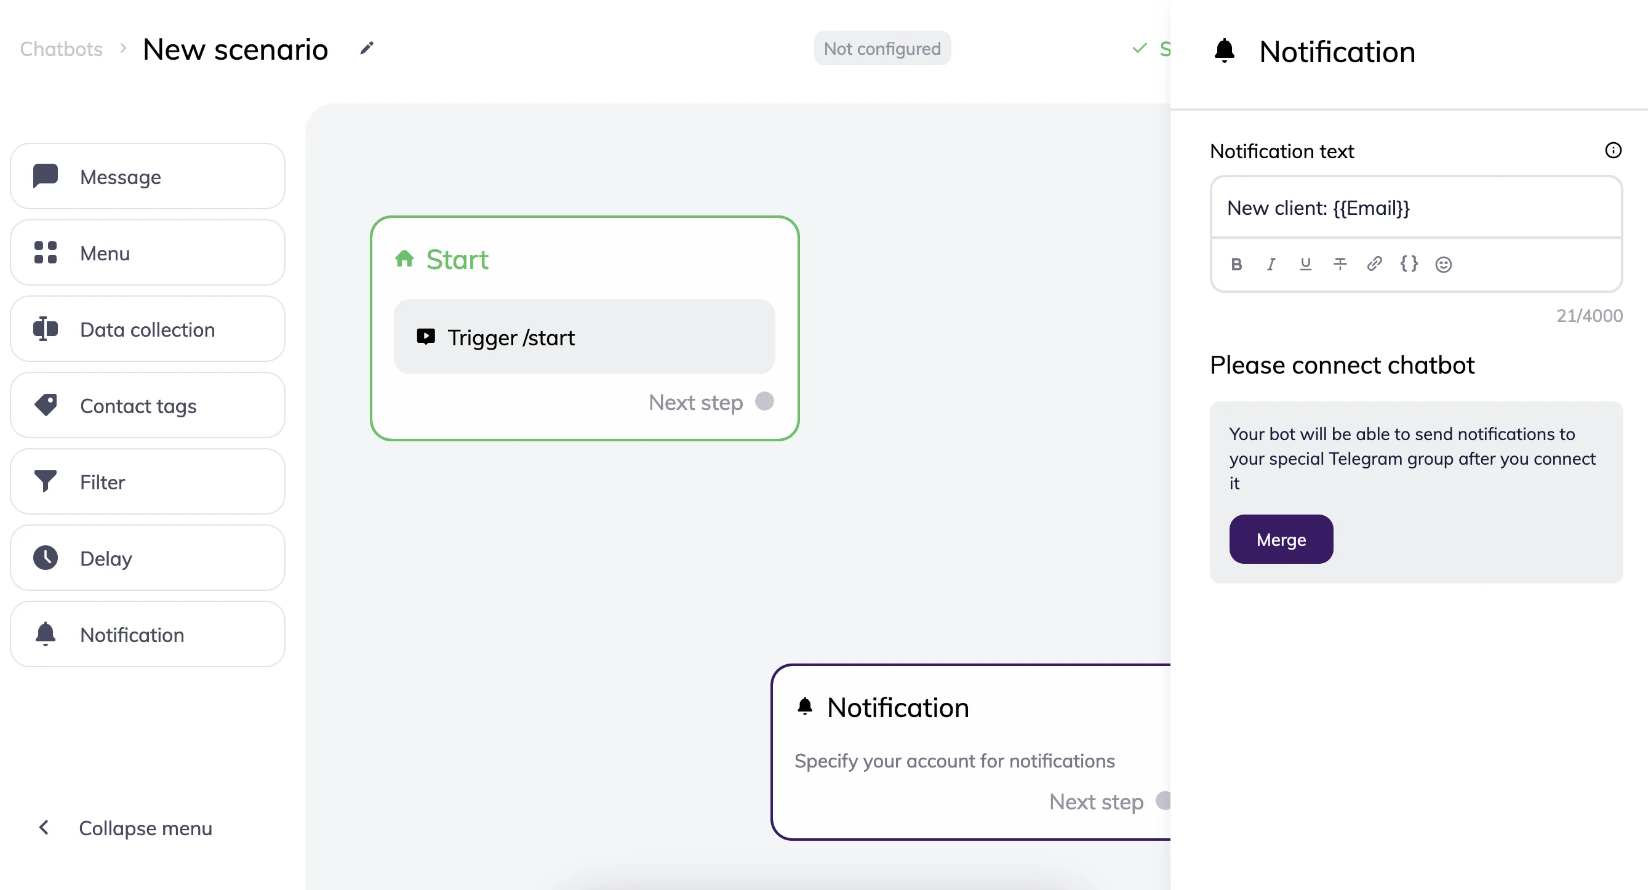The width and height of the screenshot is (1648, 890).
Task: Click the New scenario title
Action: click(x=235, y=49)
